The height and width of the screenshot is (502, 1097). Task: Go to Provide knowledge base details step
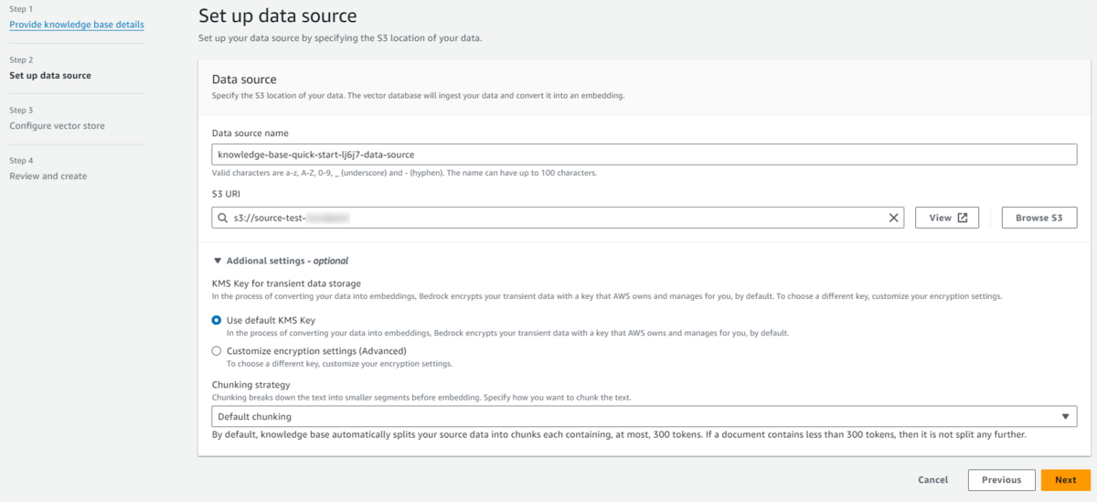point(77,25)
